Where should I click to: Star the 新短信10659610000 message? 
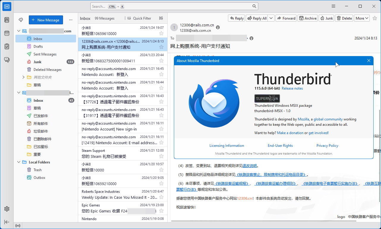coord(161,33)
